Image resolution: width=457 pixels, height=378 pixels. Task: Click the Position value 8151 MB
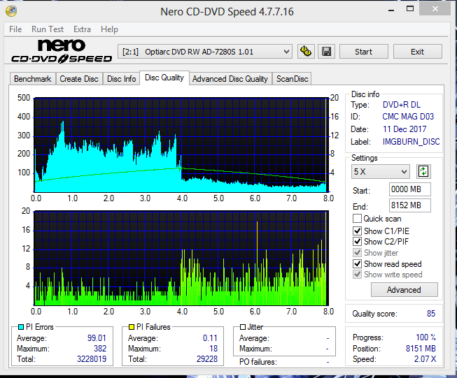tap(421, 349)
